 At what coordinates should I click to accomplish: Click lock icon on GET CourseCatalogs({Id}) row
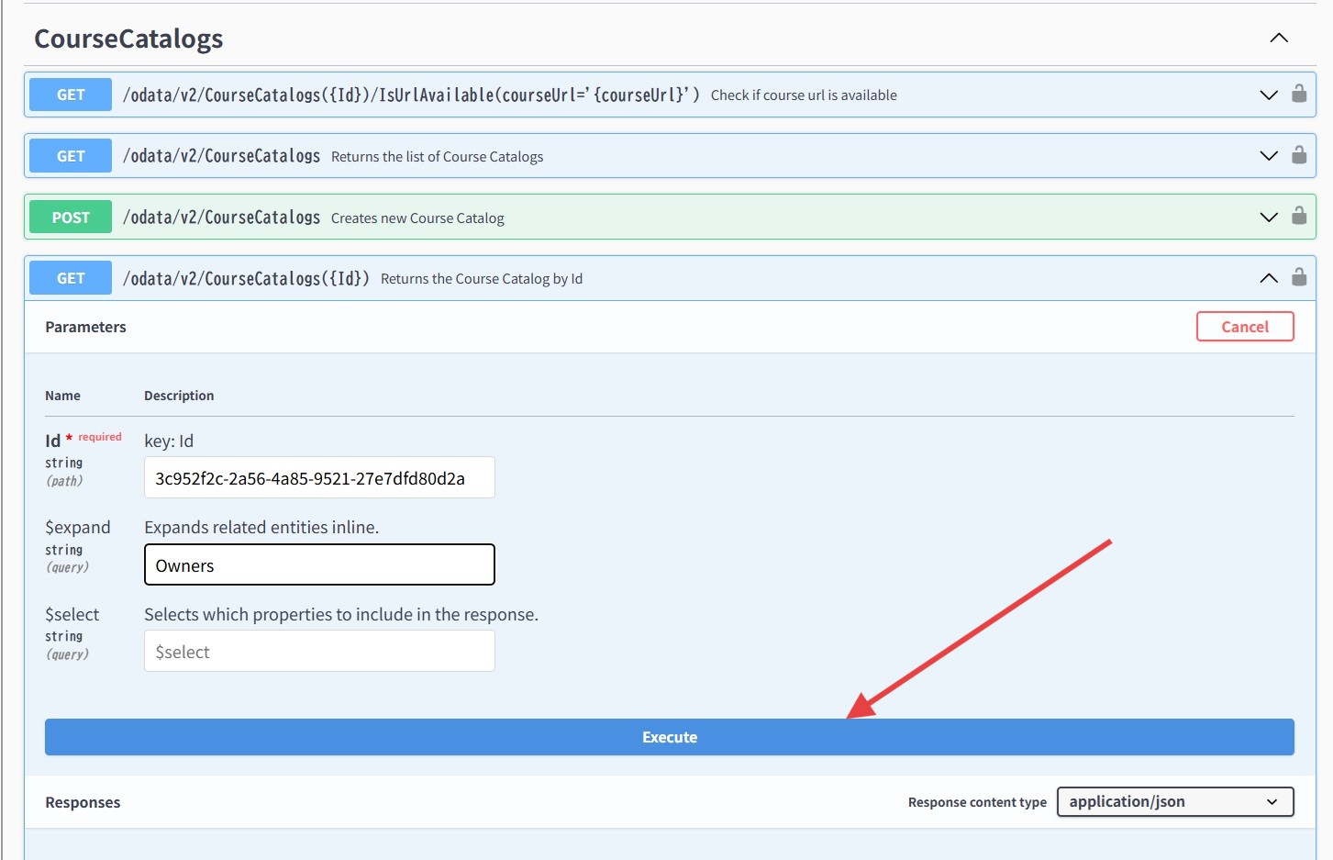1299,277
